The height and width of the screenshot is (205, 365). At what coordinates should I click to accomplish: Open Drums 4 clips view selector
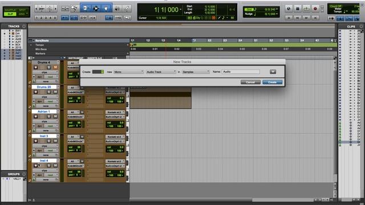click(45, 72)
